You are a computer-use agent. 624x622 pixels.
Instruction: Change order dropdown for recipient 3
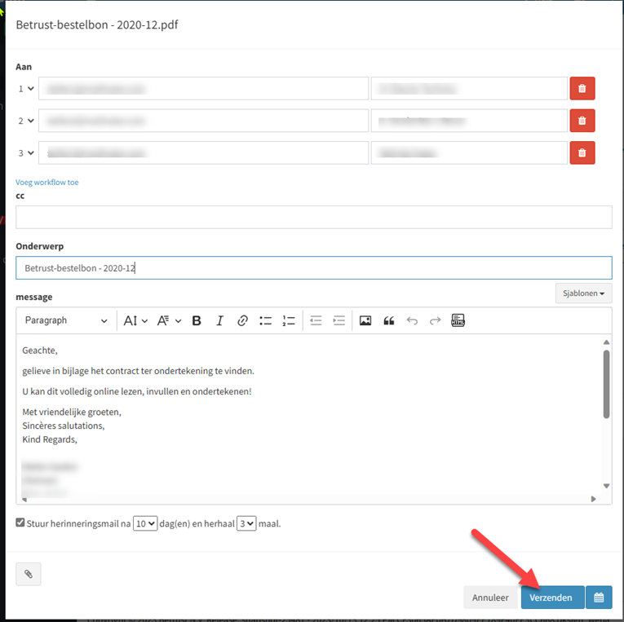(26, 153)
